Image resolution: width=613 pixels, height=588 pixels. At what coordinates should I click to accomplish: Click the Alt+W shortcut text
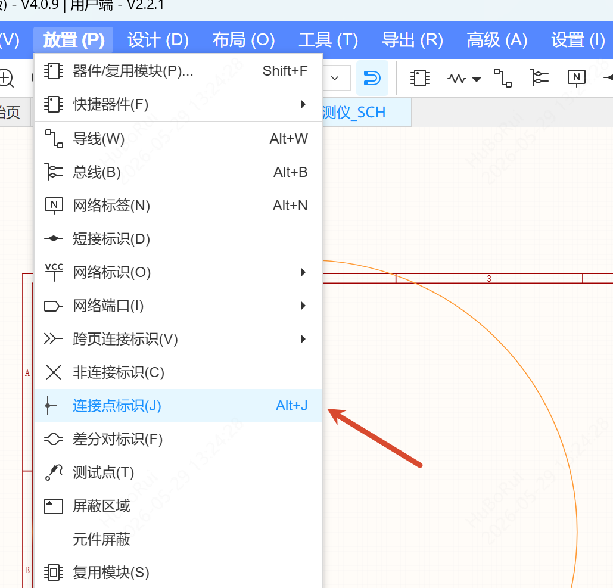pyautogui.click(x=288, y=139)
